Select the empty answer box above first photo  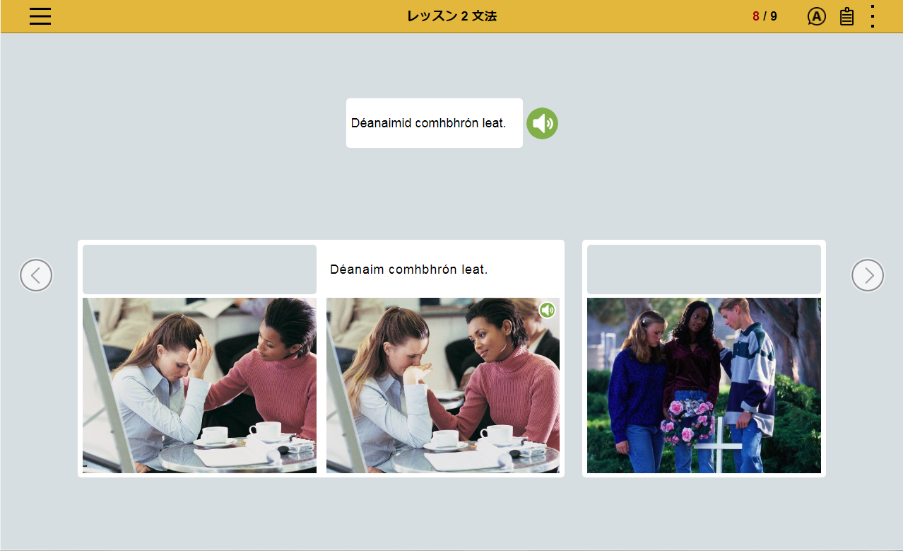(x=199, y=269)
